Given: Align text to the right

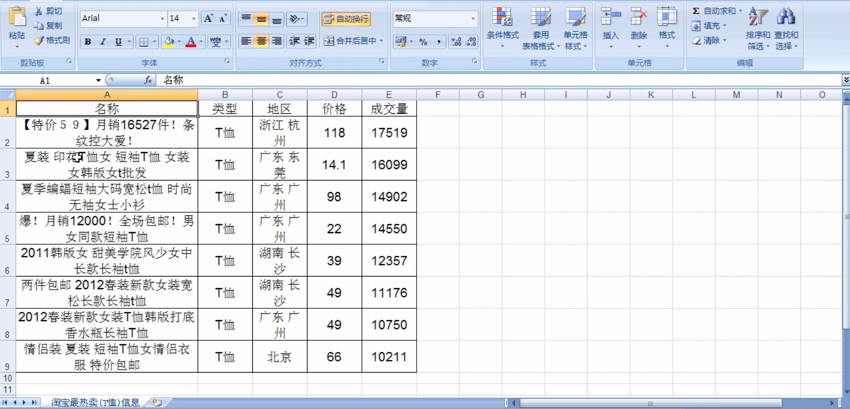Looking at the screenshot, I should pos(277,41).
